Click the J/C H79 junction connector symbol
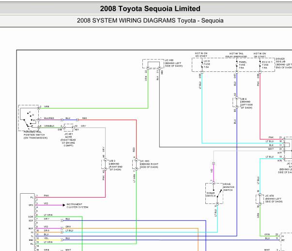The image size is (292, 251). click(x=260, y=199)
